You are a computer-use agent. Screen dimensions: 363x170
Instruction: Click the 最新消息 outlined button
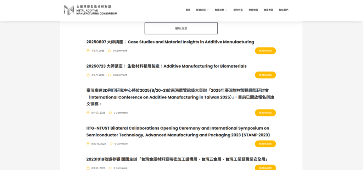[181, 28]
